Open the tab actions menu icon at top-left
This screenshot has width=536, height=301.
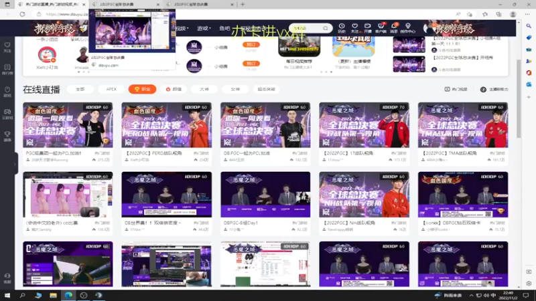point(7,5)
